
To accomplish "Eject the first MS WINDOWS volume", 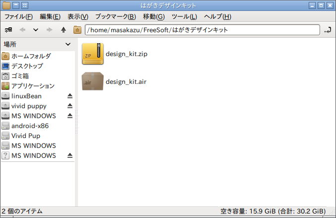I will coord(70,116).
